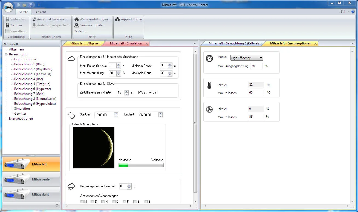Screen dimensions: 358x212
Task: Click the save disk quick access icon
Action: tap(30, 5)
